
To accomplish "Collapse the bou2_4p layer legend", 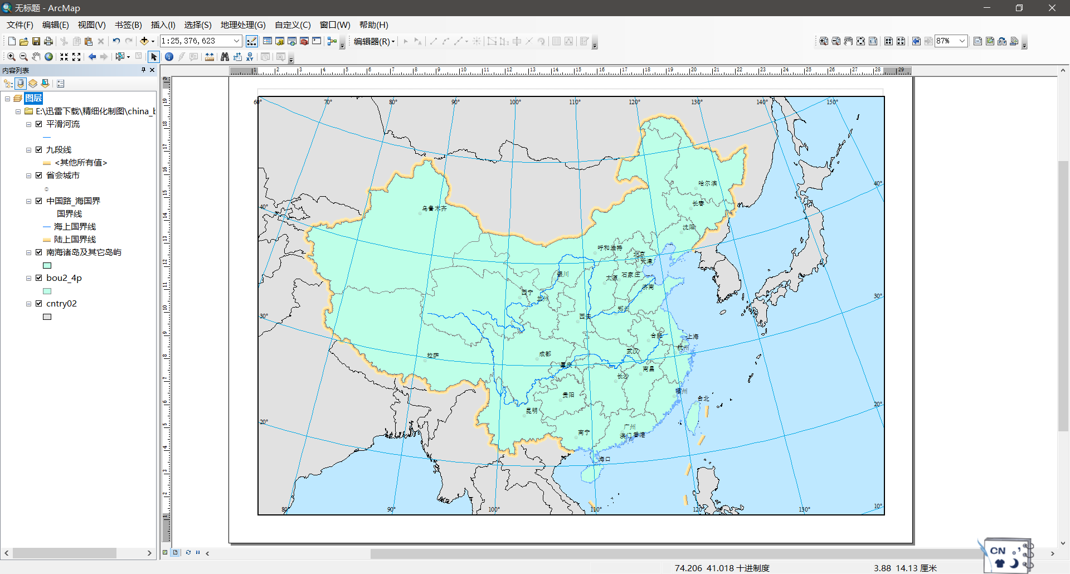I will pyautogui.click(x=29, y=278).
